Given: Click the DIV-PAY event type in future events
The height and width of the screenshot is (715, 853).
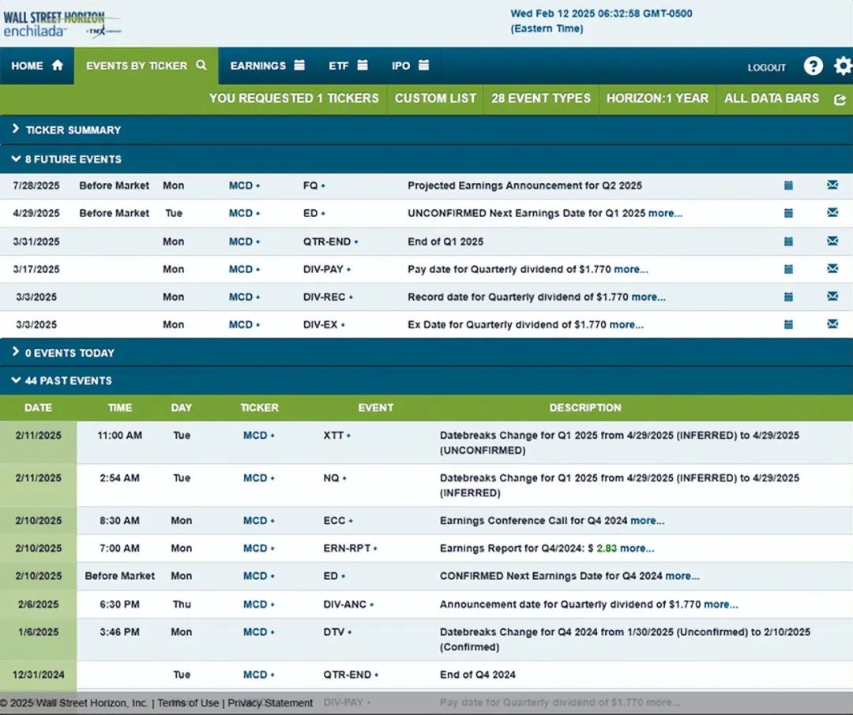Looking at the screenshot, I should (x=323, y=269).
